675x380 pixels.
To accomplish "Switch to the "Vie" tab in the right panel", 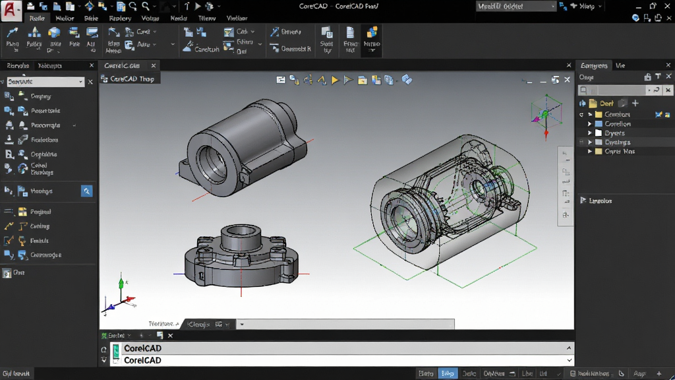I will [x=620, y=65].
